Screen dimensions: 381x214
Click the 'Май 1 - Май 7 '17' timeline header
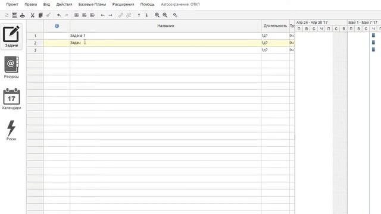pos(364,23)
